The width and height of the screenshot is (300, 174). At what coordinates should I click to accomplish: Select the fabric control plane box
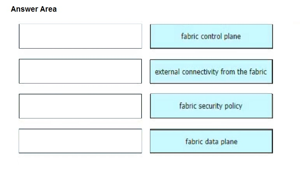(x=211, y=36)
